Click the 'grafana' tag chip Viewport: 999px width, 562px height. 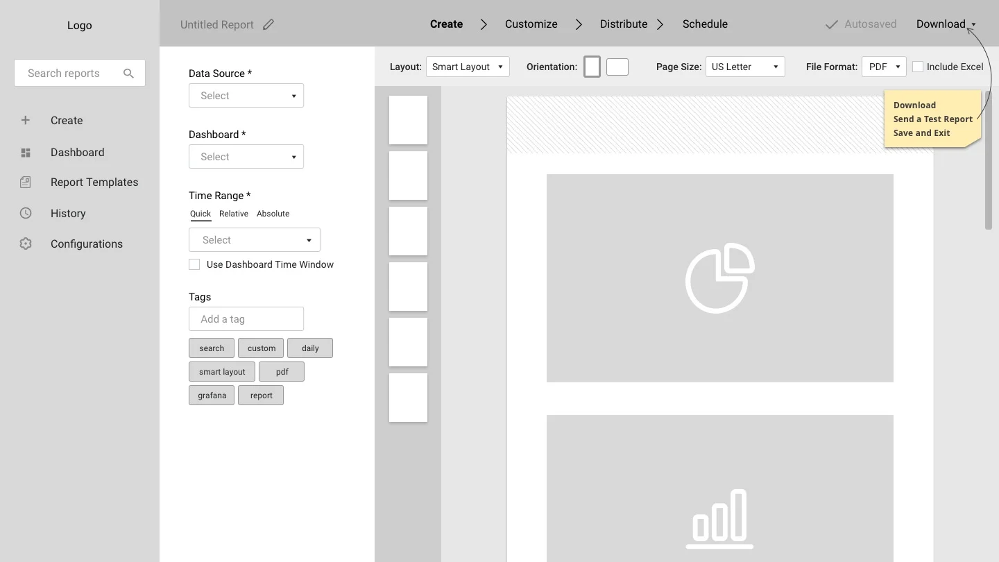pos(212,395)
